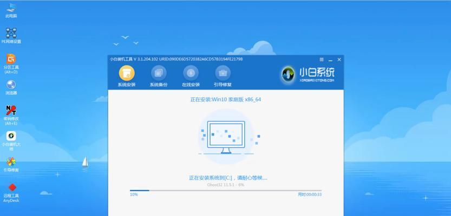Click the 正在安装系统到[C:] status text

coord(228,178)
